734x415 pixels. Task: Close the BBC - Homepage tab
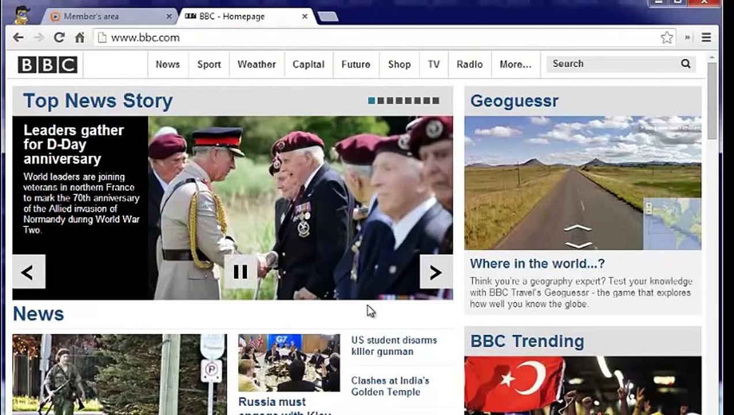pos(305,17)
